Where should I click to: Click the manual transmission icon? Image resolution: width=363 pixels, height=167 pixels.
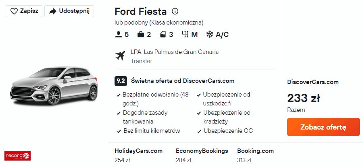186,35
